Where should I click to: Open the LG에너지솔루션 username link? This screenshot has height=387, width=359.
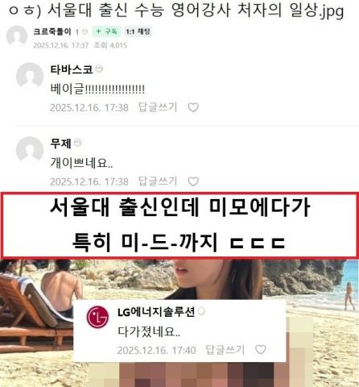click(156, 312)
